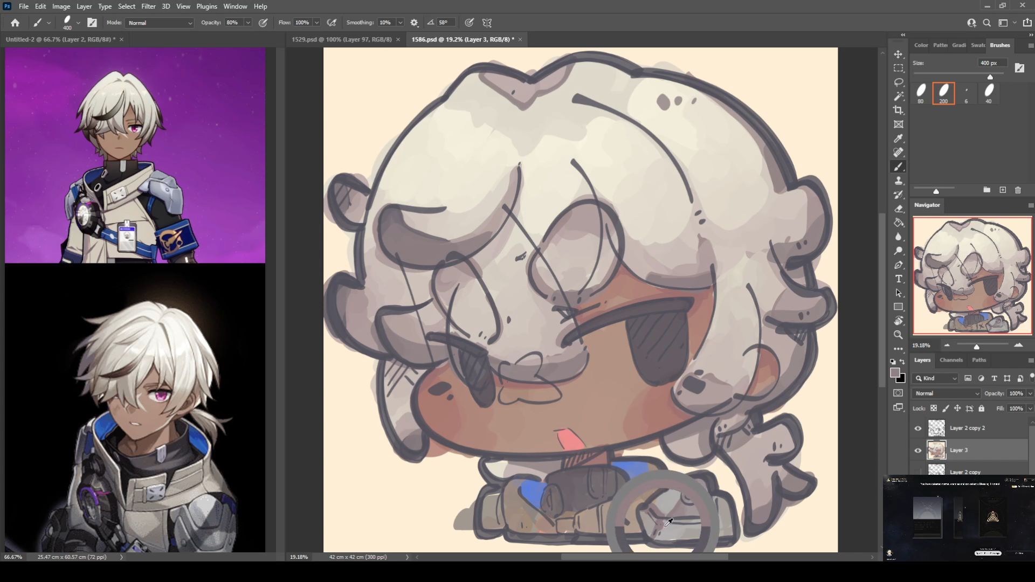Swap foreground and background colors

902,362
